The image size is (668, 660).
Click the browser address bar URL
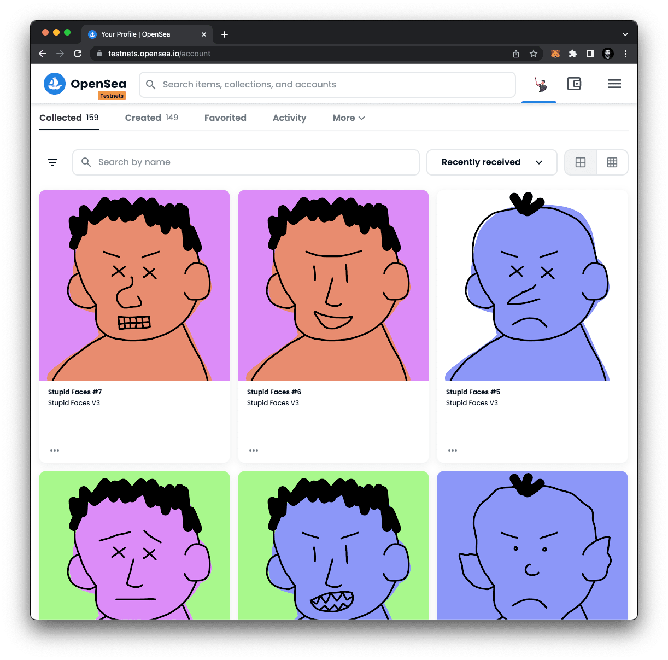click(159, 54)
